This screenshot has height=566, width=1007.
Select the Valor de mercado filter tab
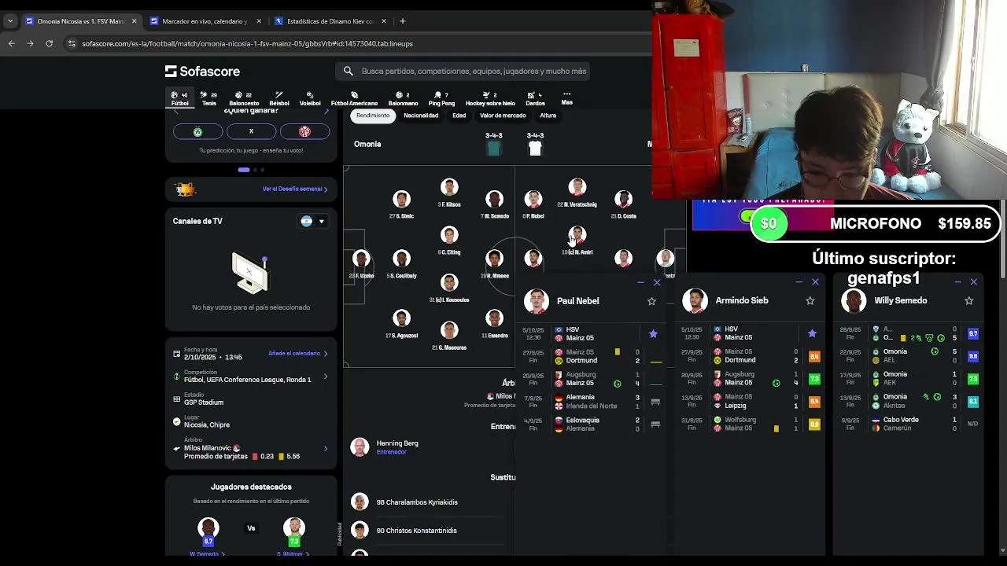[503, 116]
